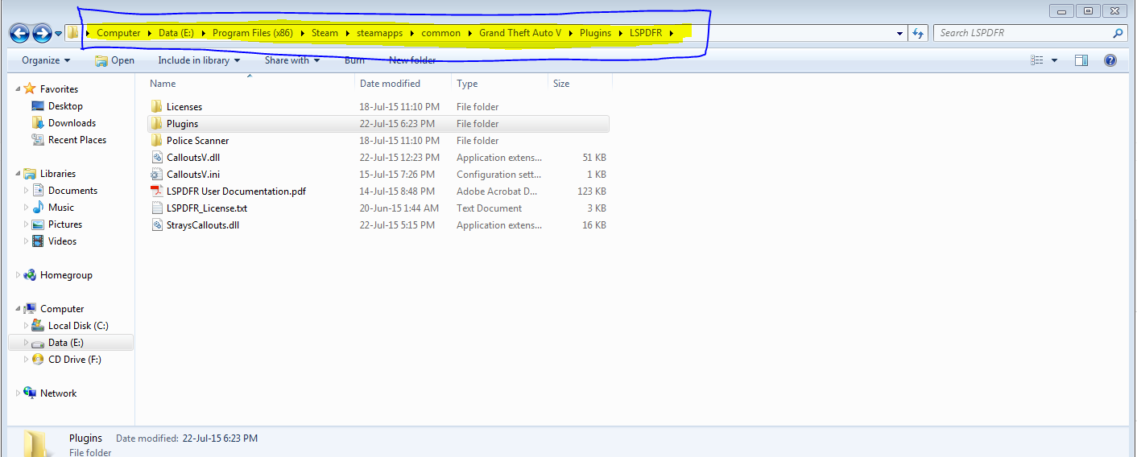Click common breadcrumb segment
1137x457 pixels.
tap(441, 33)
